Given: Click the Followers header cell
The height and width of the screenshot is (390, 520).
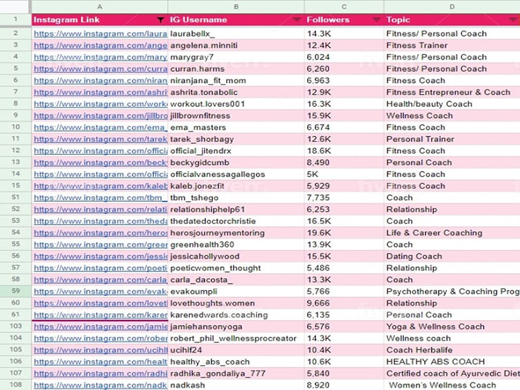Looking at the screenshot, I should pyautogui.click(x=344, y=20).
